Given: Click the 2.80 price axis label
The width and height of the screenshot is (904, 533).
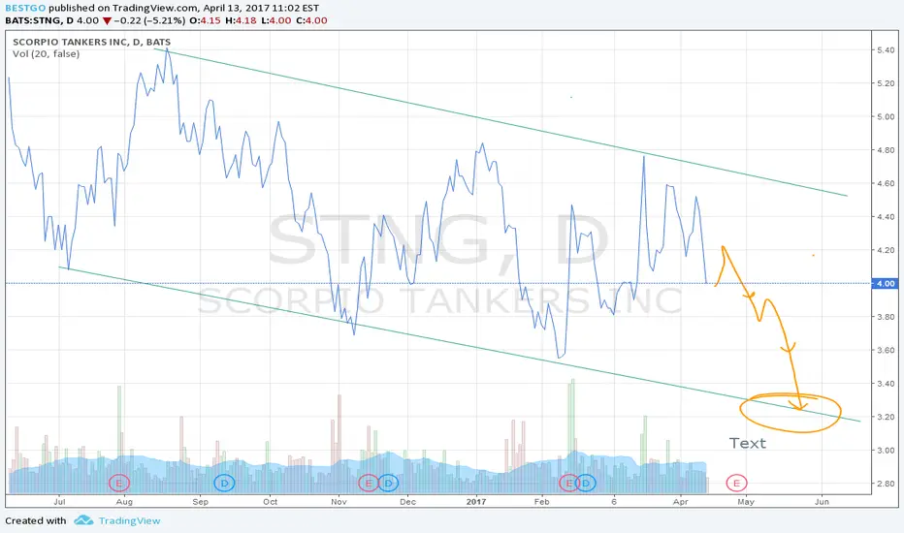Looking at the screenshot, I should point(887,484).
